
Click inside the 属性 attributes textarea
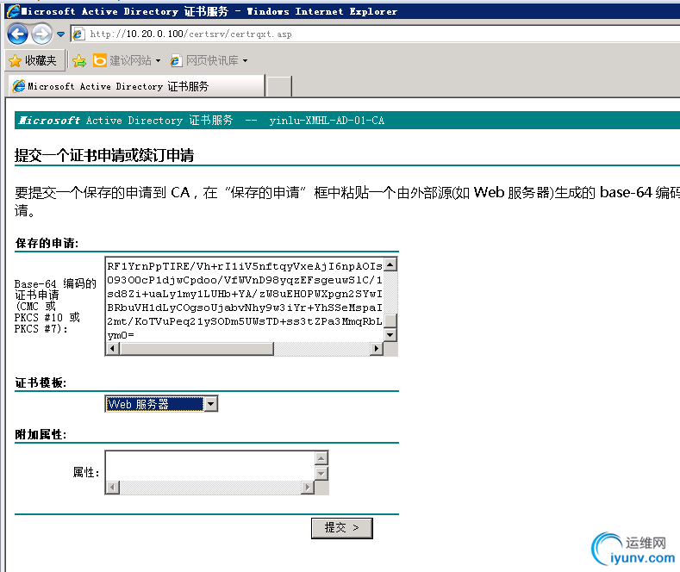tap(210, 466)
